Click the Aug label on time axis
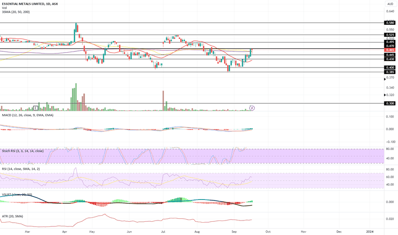The image size is (398, 235). click(x=197, y=232)
